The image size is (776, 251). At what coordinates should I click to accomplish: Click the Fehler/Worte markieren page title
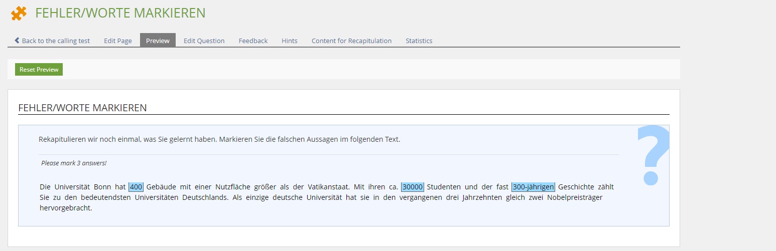click(x=120, y=13)
